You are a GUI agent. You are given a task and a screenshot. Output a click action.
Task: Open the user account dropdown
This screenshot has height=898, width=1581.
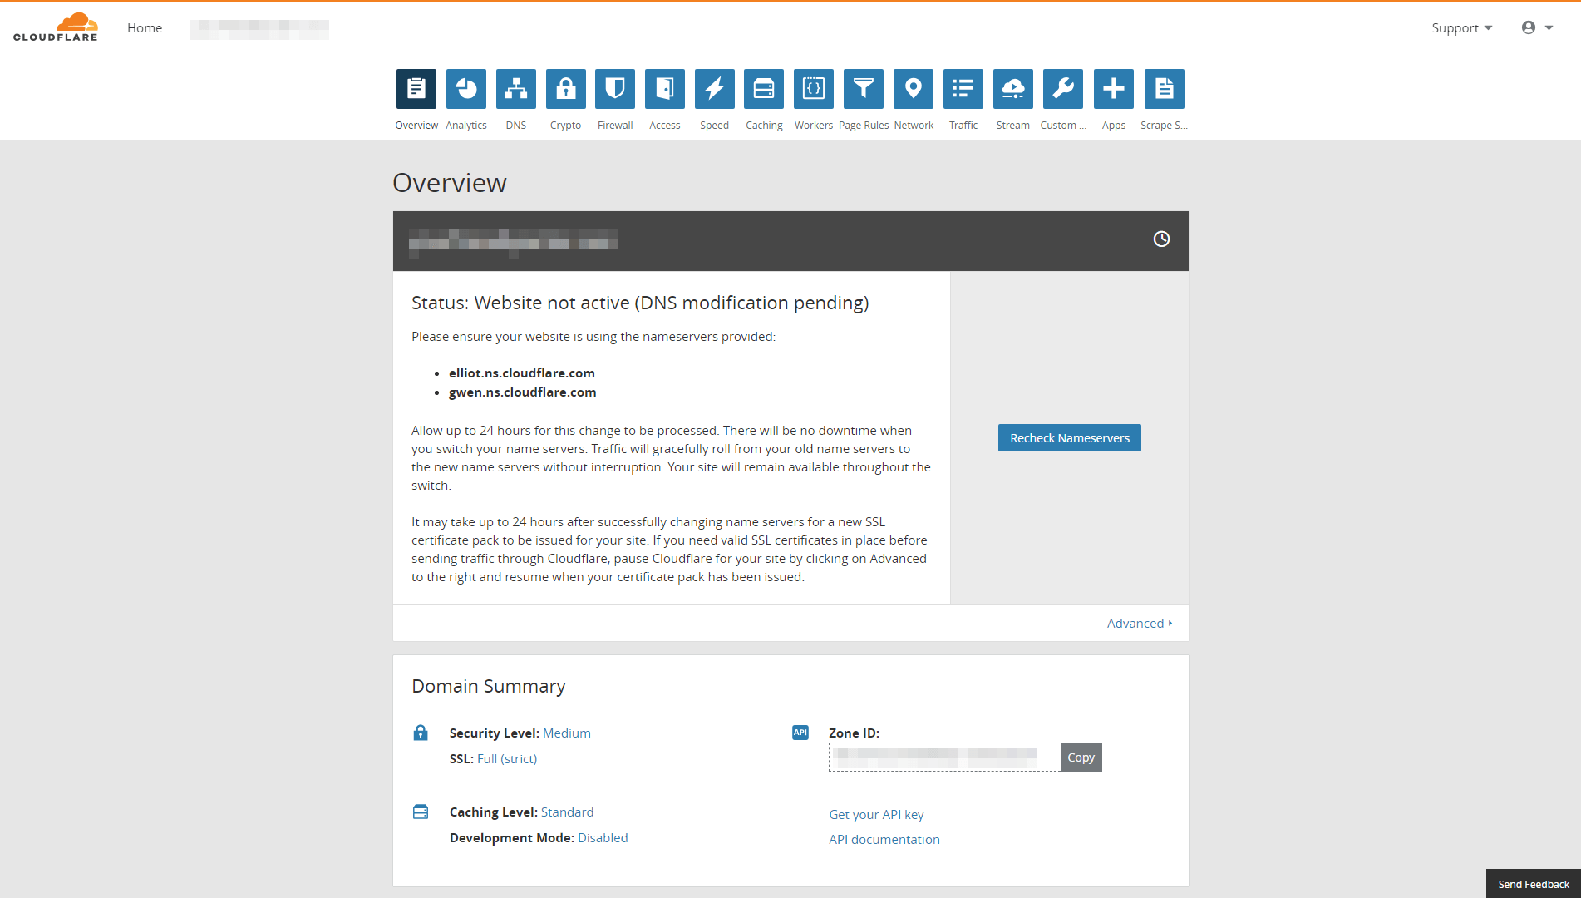[1537, 28]
